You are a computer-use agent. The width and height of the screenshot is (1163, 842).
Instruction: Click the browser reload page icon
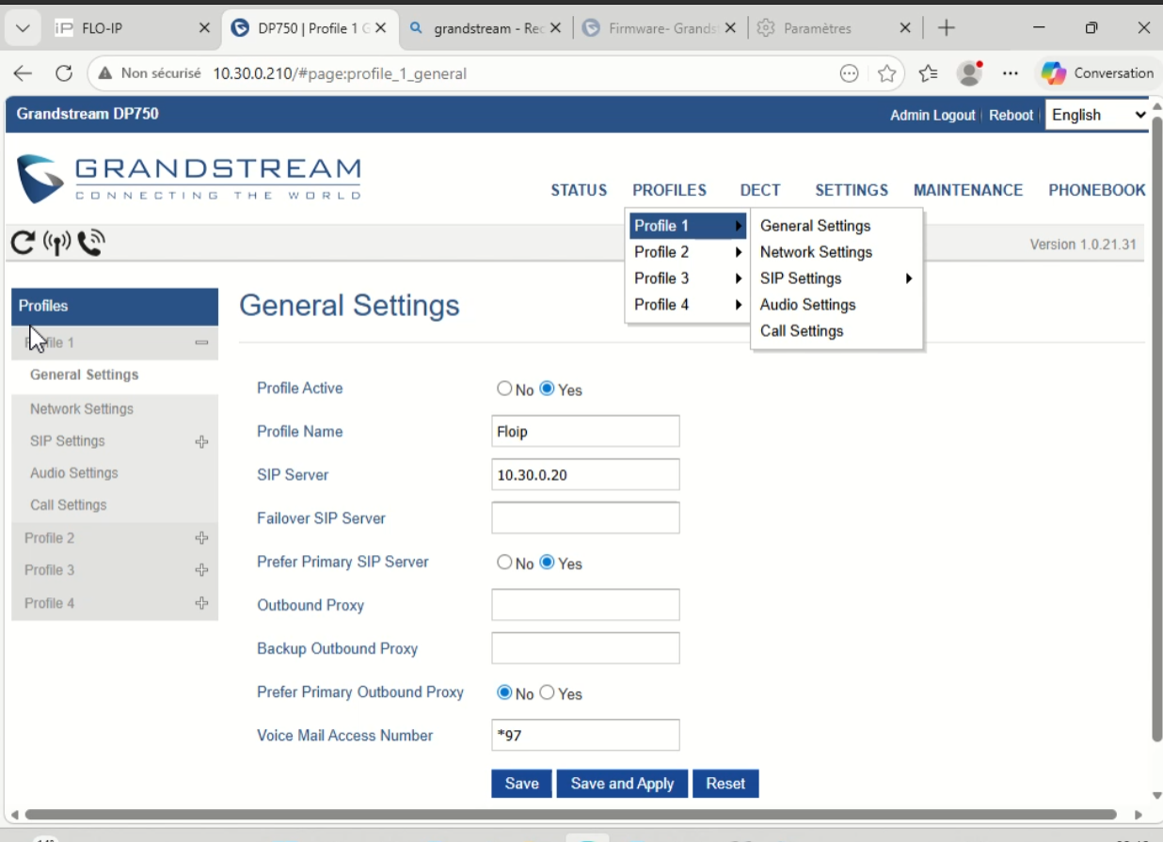click(64, 73)
